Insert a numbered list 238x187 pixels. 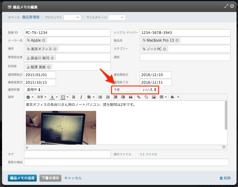(x=108, y=97)
